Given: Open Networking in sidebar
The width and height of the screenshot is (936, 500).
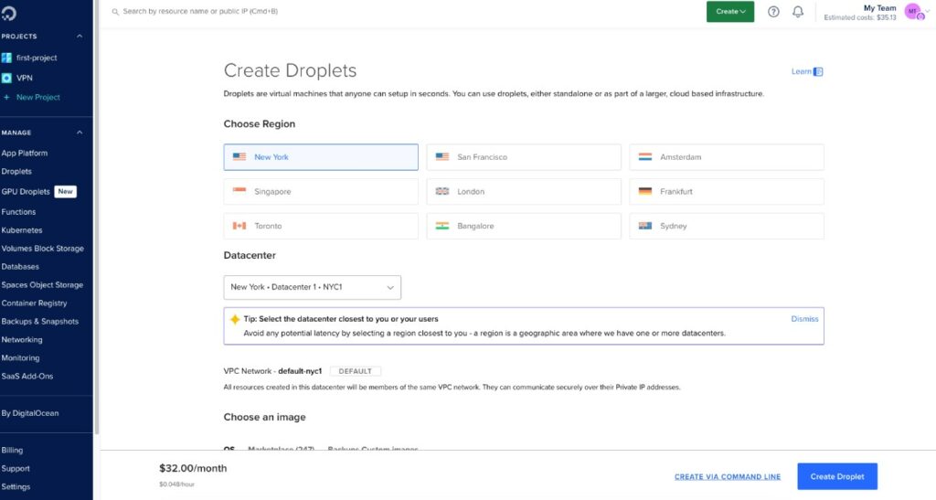Looking at the screenshot, I should [22, 339].
